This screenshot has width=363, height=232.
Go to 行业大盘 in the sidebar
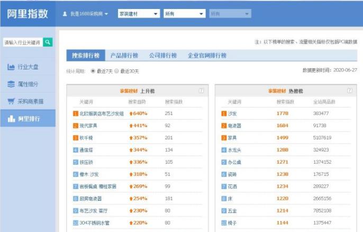coord(28,67)
